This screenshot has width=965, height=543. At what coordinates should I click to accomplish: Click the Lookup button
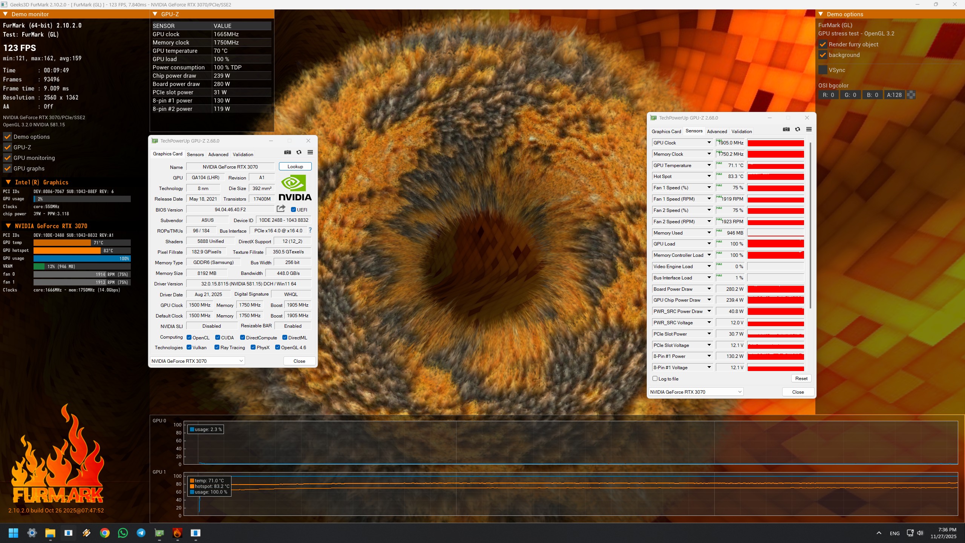295,166
